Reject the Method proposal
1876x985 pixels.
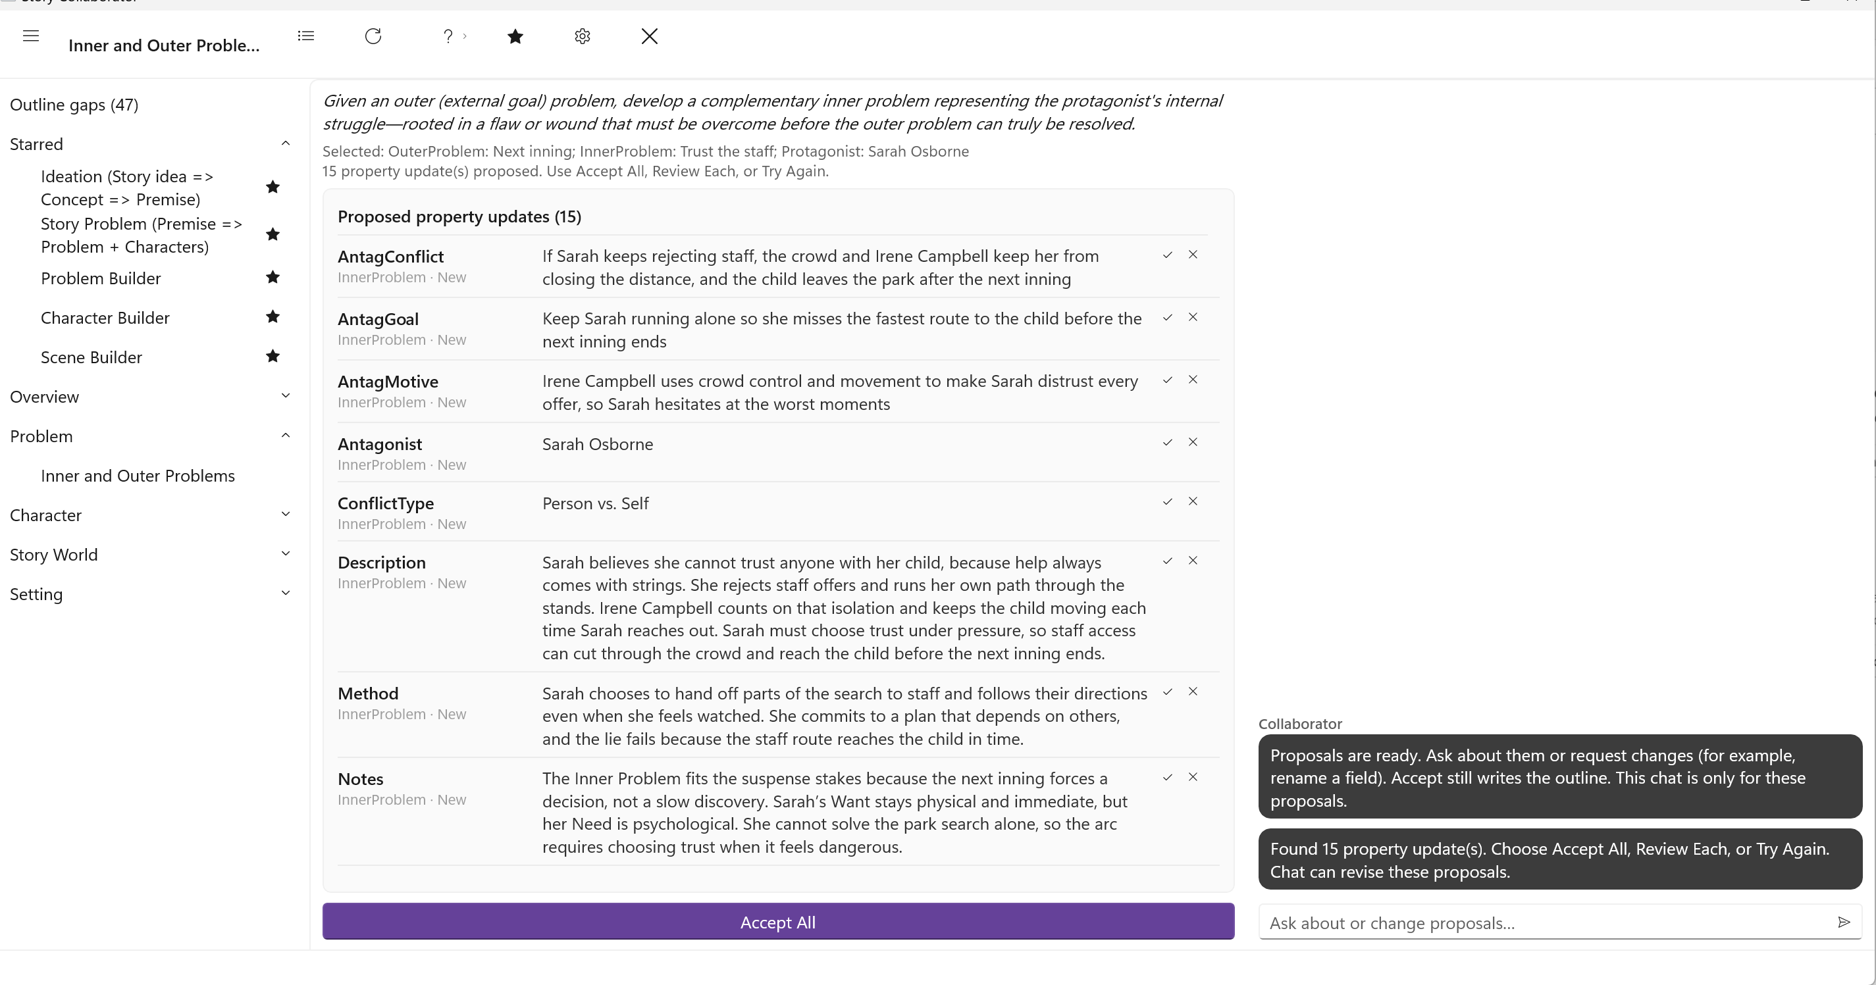pos(1193,692)
